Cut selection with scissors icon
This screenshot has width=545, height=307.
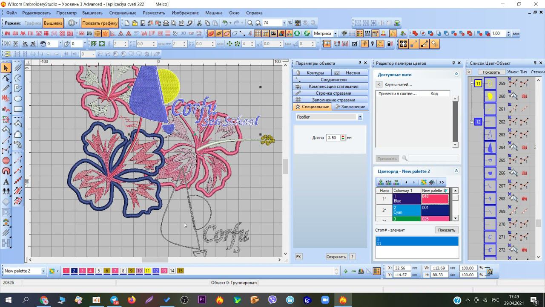(x=199, y=23)
